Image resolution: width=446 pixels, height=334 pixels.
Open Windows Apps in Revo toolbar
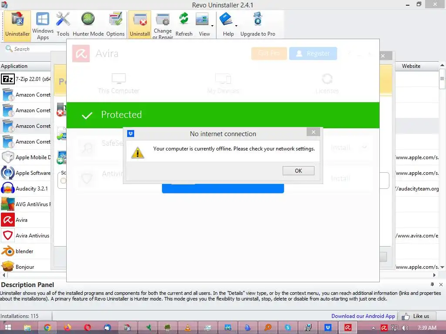pyautogui.click(x=43, y=26)
